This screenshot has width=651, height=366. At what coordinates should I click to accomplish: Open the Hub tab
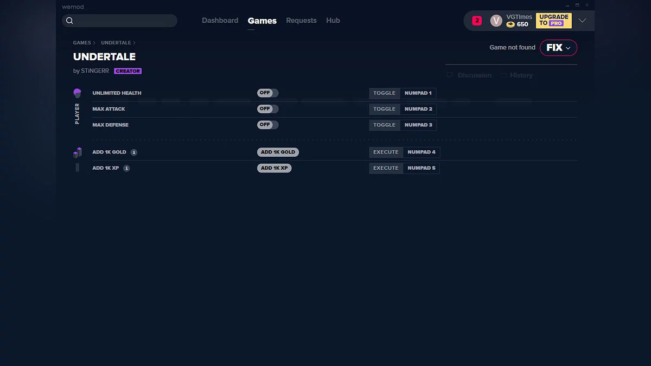[333, 21]
